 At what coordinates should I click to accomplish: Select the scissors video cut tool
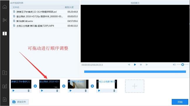[x=5, y=20]
